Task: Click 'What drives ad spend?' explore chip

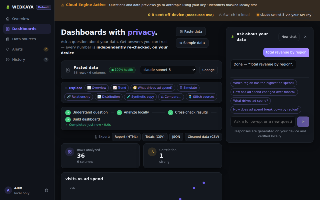Action: point(153,88)
